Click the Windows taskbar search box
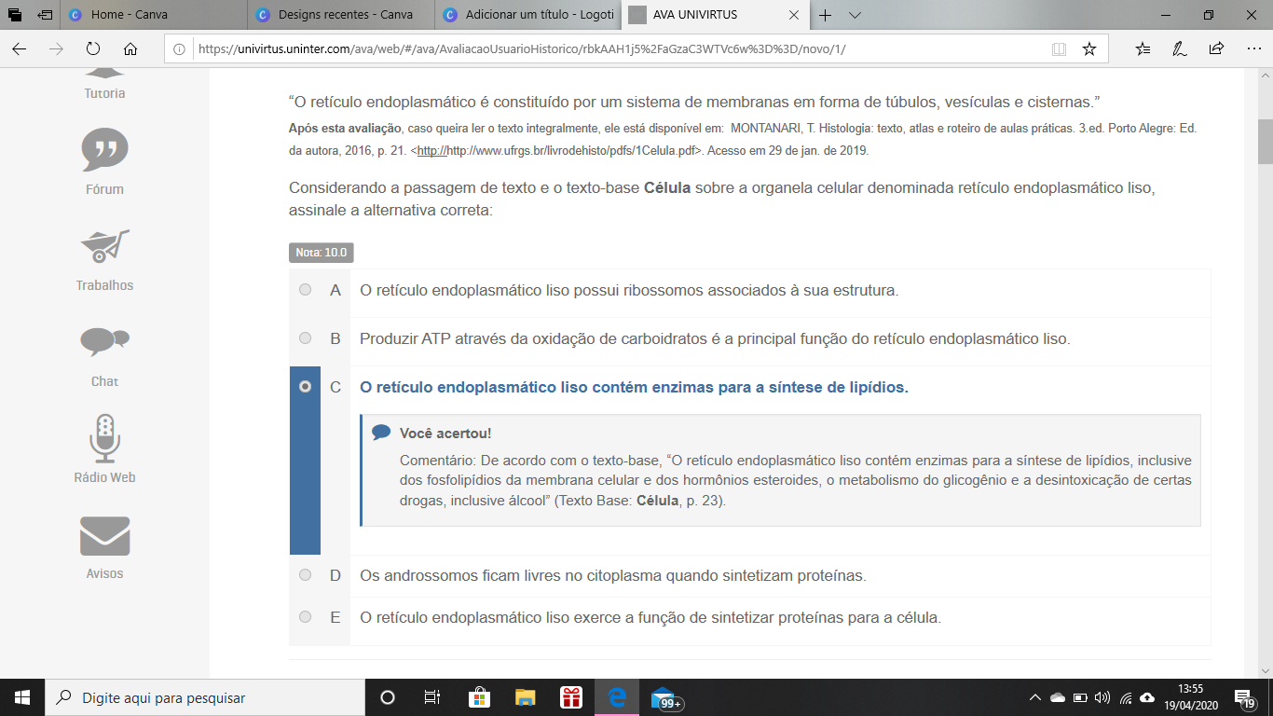 coord(205,697)
